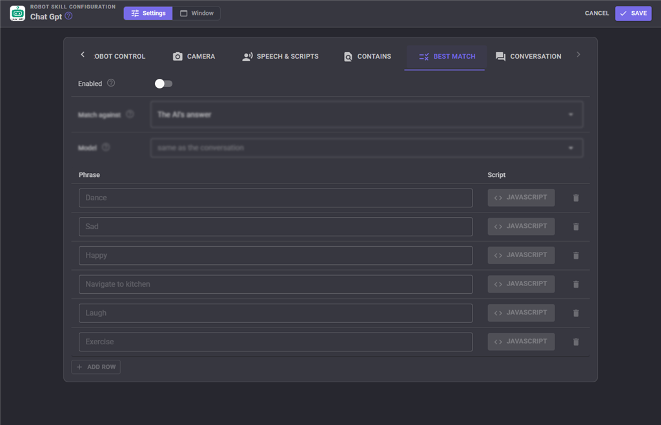This screenshot has height=425, width=661.
Task: Select the Navigate to kitchen phrase field
Action: tap(276, 284)
